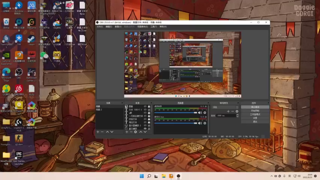The width and height of the screenshot is (320, 180).
Task: Move selected source down
Action: pyautogui.click(x=145, y=132)
